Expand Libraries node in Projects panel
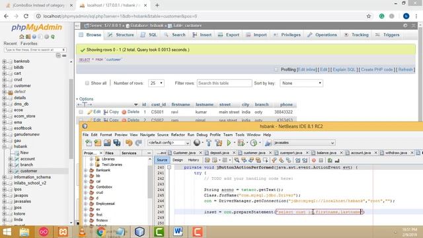The image size is (423, 238). tap(91, 159)
